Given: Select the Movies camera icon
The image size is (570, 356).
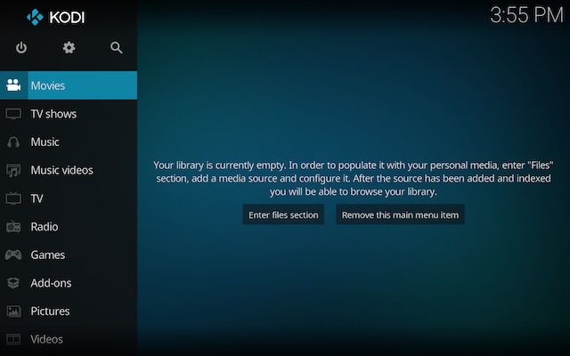Looking at the screenshot, I should (13, 85).
